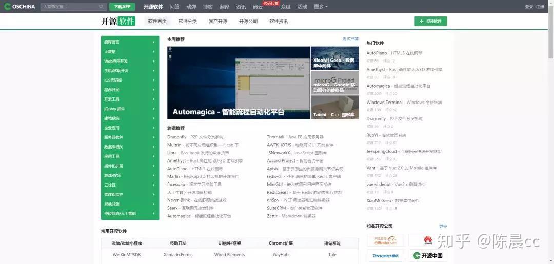This screenshot has width=554, height=264.
Task: Expand the 游戏/娱乐 sidebar category
Action: pyautogui.click(x=130, y=175)
